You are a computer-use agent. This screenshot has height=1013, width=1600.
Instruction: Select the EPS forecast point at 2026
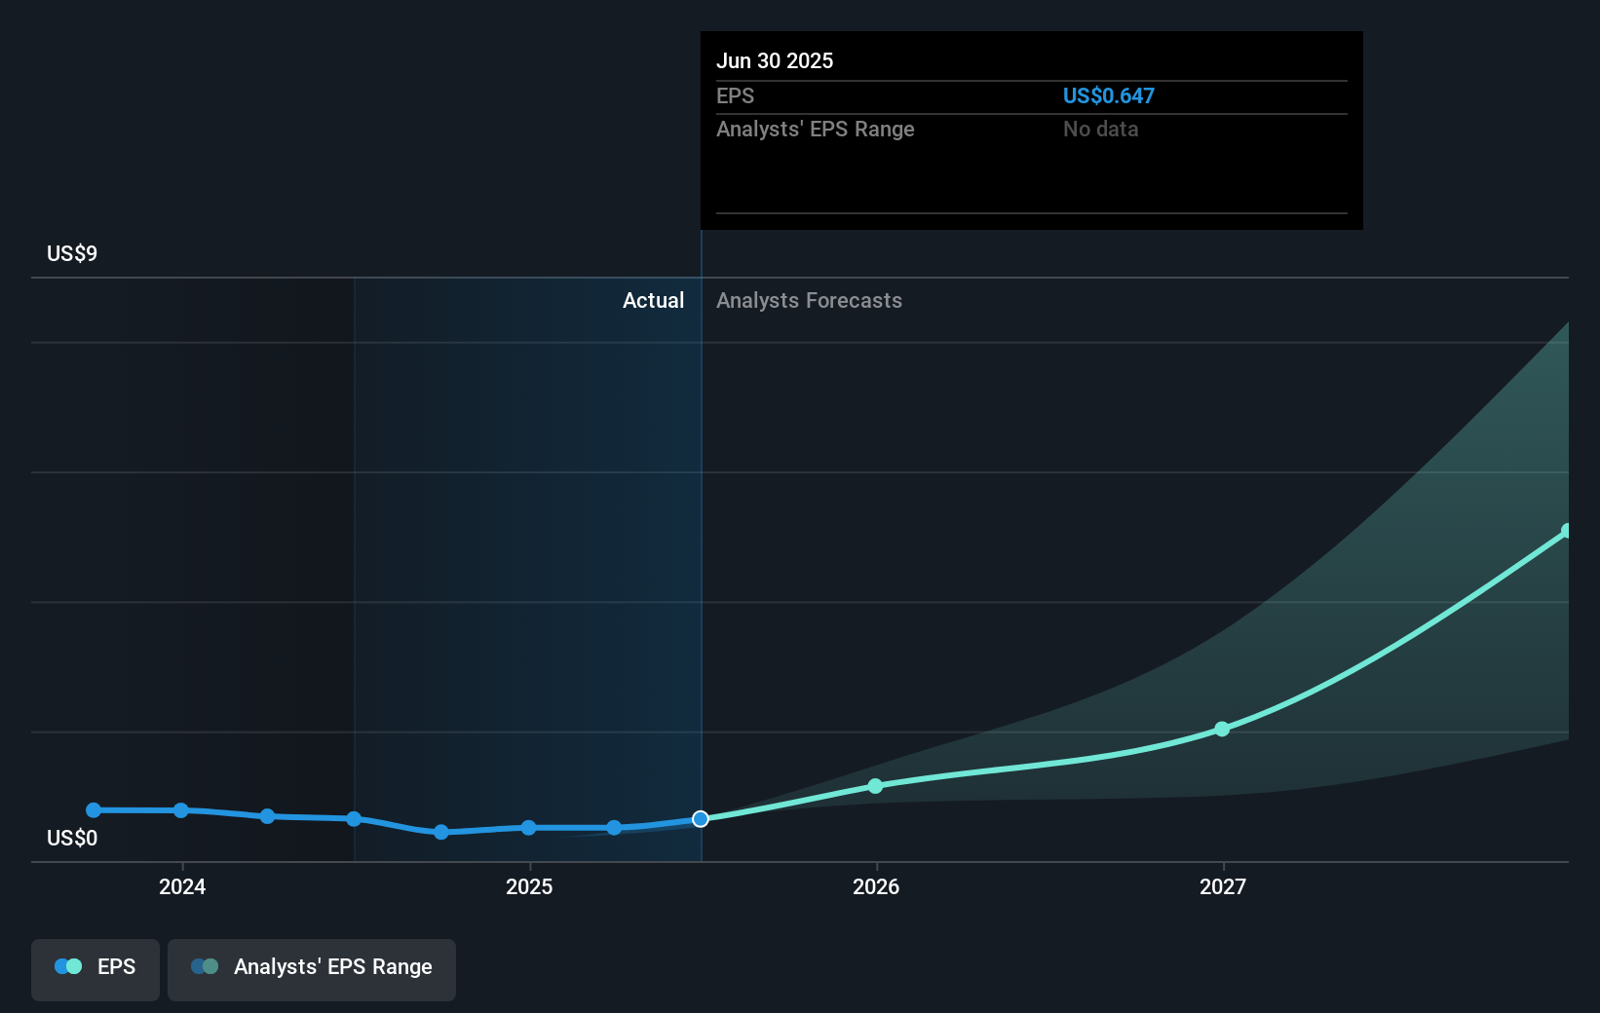click(875, 786)
